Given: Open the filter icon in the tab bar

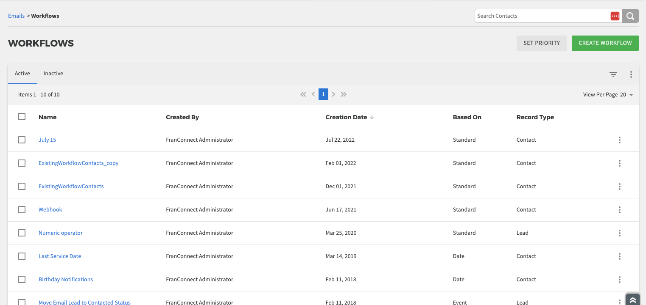Looking at the screenshot, I should pyautogui.click(x=613, y=74).
